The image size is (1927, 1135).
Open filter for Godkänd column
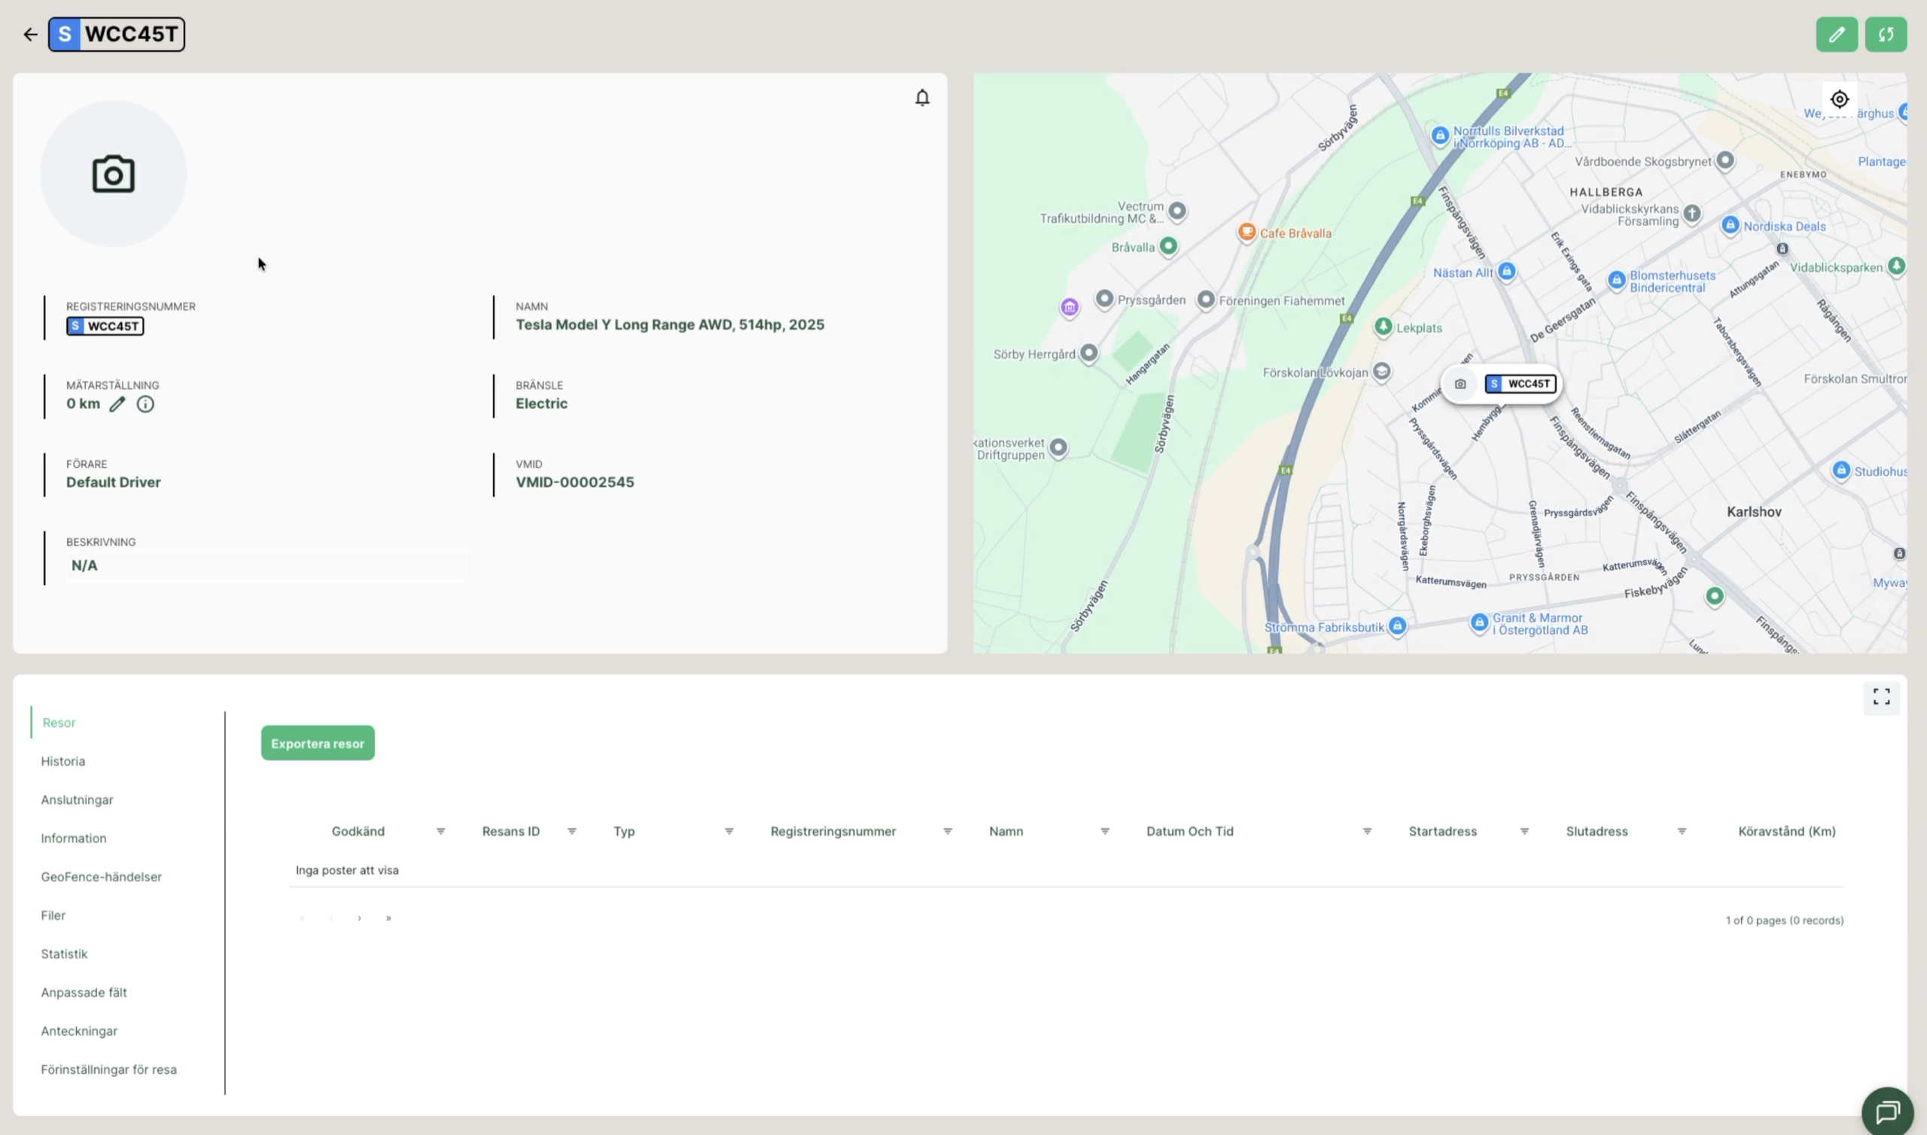(440, 832)
